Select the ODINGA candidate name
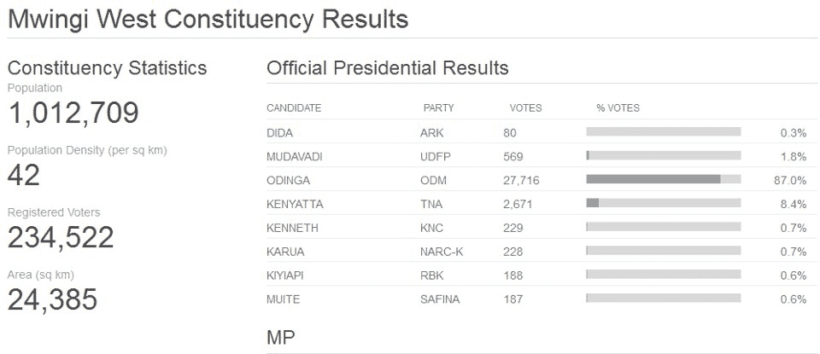The image size is (820, 354). coord(288,180)
